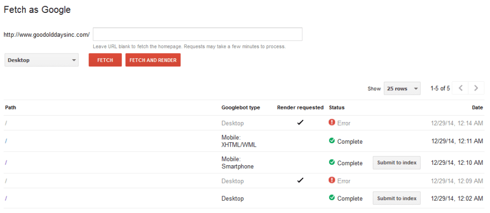Click the Complete status text at 12:11 AM

coord(350,141)
